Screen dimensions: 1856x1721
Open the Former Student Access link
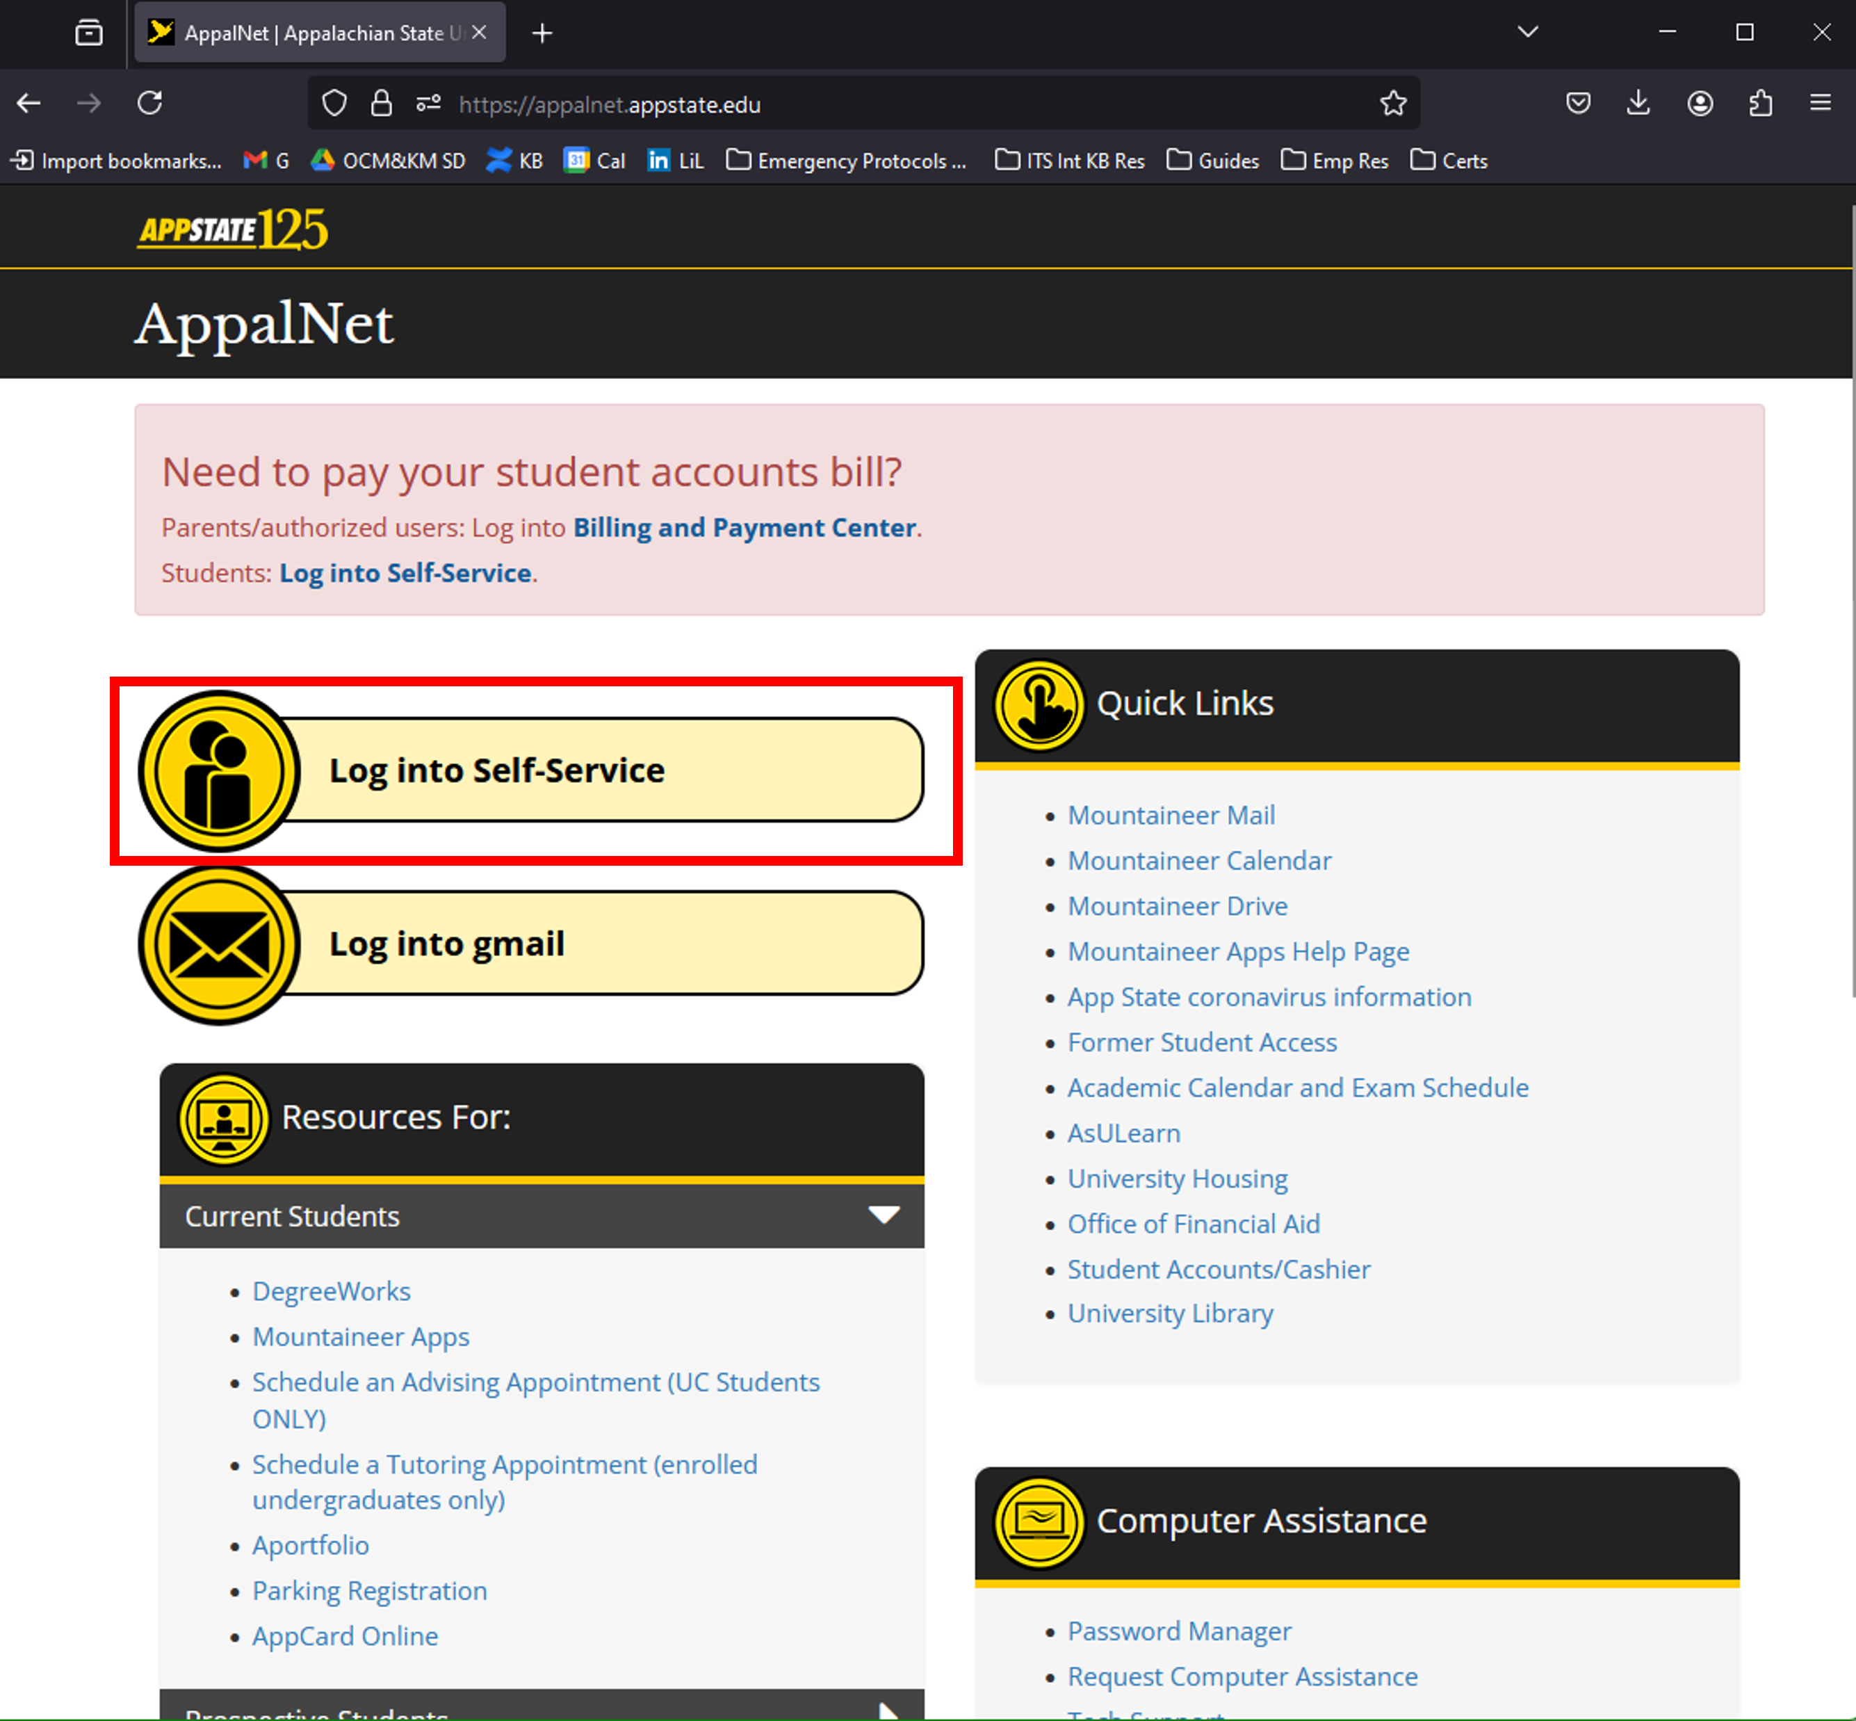pyautogui.click(x=1202, y=1042)
